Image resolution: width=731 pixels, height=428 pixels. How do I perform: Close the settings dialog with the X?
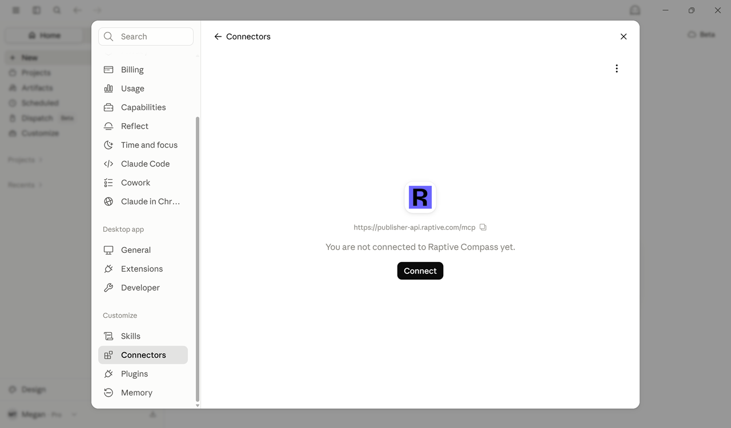pos(624,37)
